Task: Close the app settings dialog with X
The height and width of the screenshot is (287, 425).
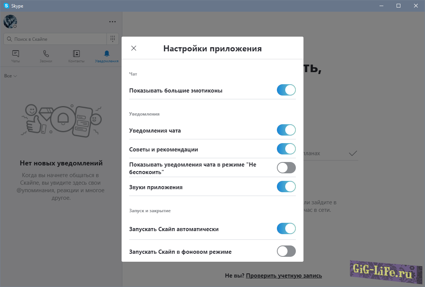Action: pos(134,48)
